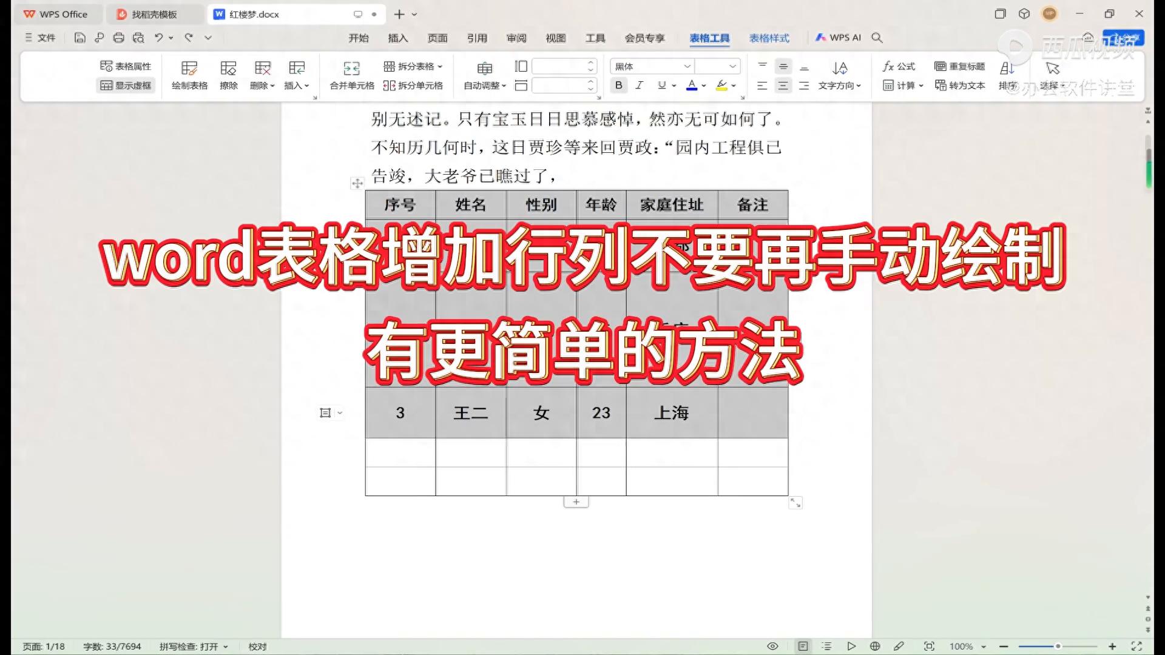Toggle Show Gridlines (显示虚框)

tap(126, 86)
